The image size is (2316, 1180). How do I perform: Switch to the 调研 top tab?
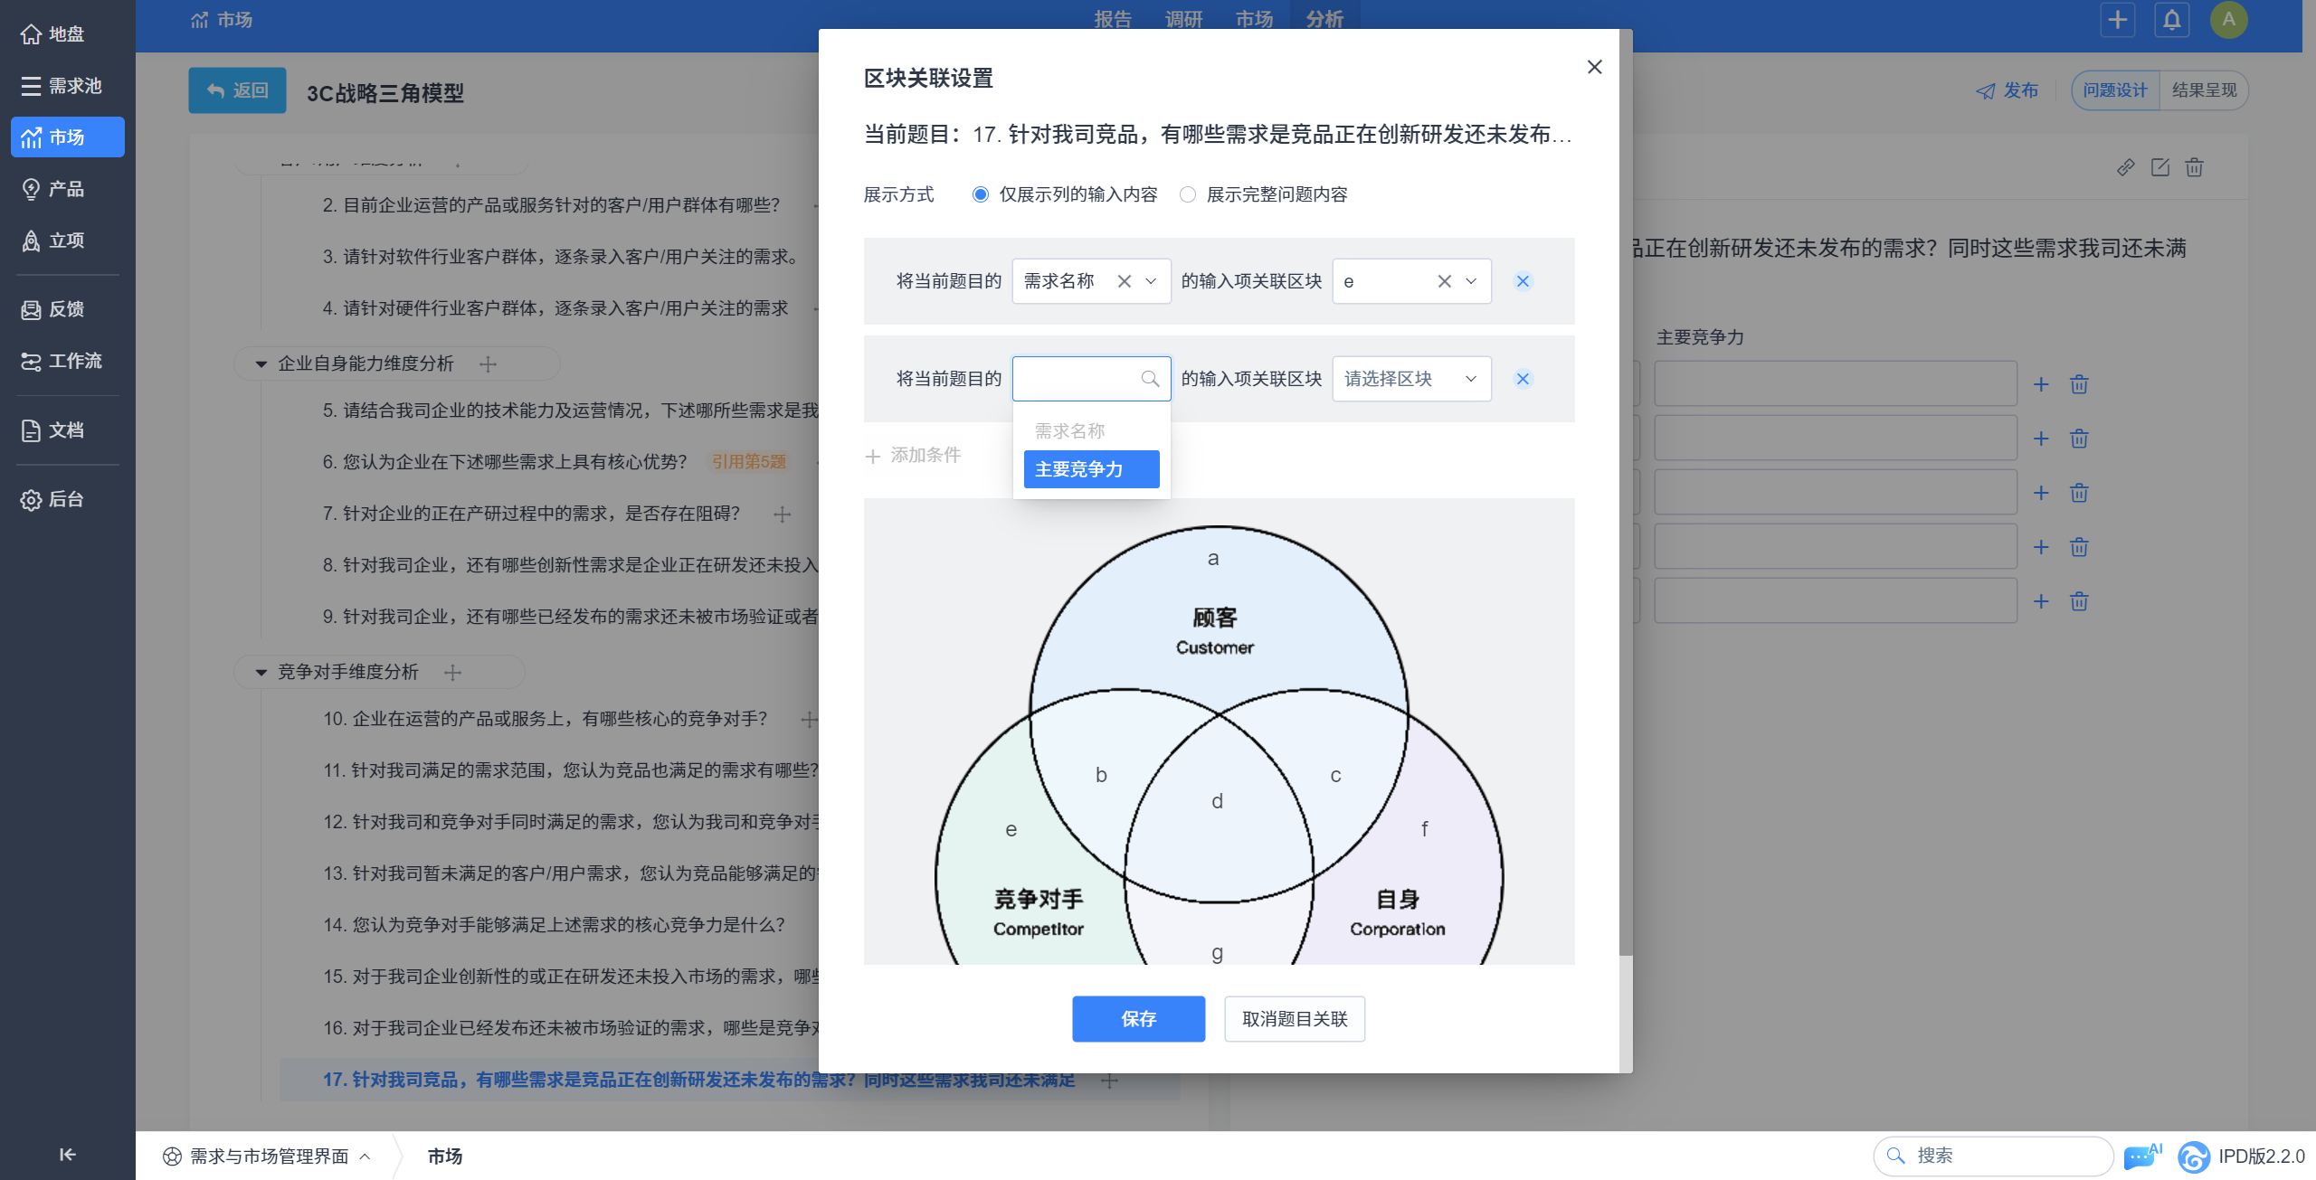1183,20
